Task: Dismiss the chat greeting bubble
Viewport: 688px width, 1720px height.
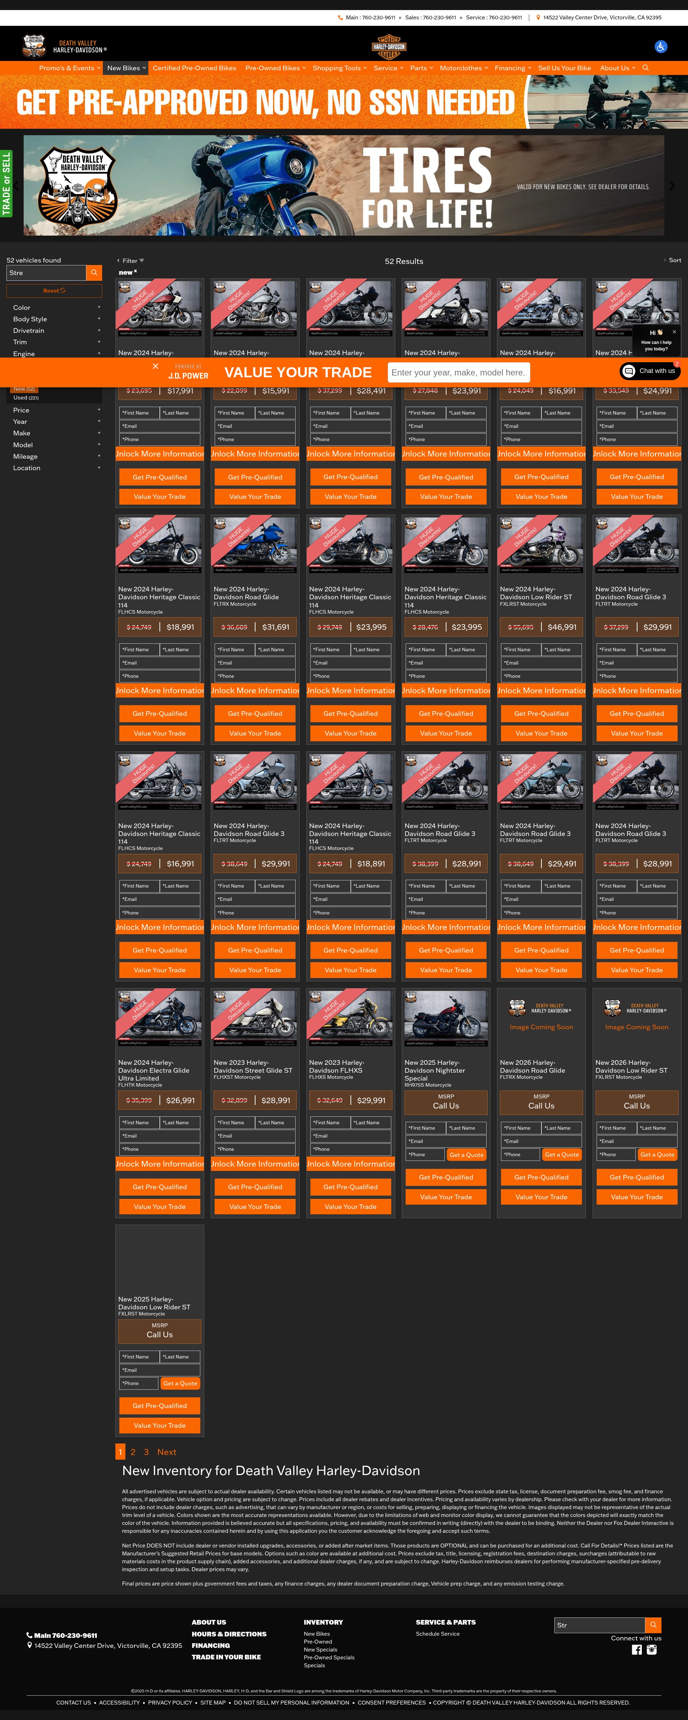Action: (x=674, y=331)
